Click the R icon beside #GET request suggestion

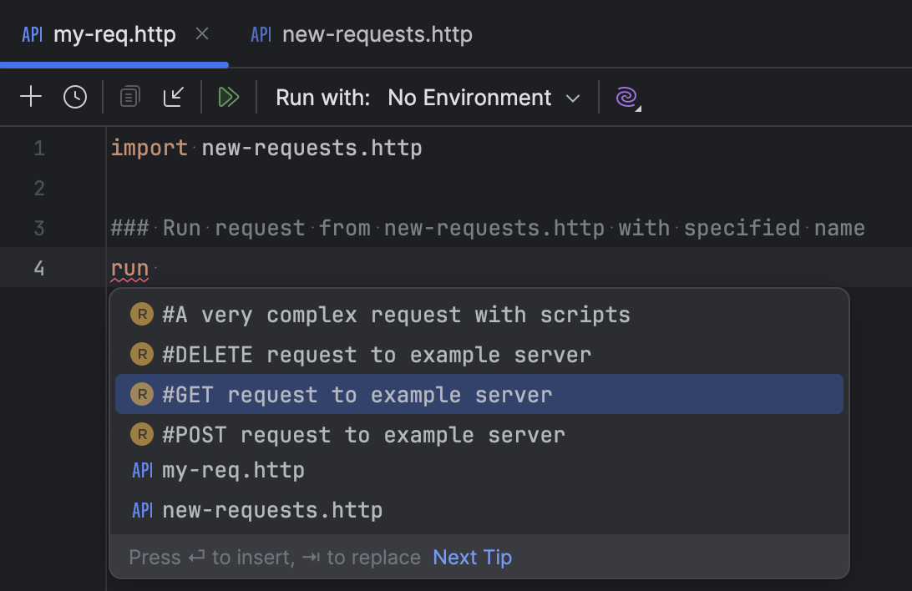(141, 394)
